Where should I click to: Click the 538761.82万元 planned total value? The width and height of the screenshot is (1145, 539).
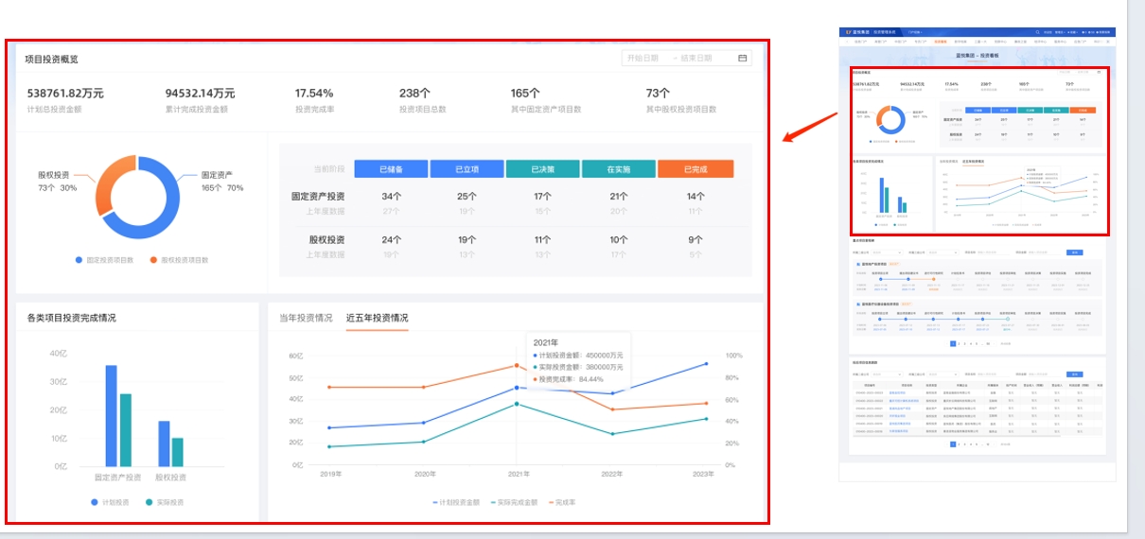tap(65, 93)
